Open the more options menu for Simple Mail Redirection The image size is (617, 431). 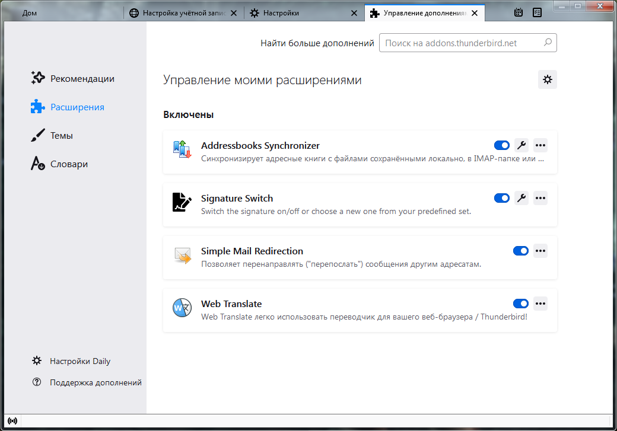(x=540, y=250)
